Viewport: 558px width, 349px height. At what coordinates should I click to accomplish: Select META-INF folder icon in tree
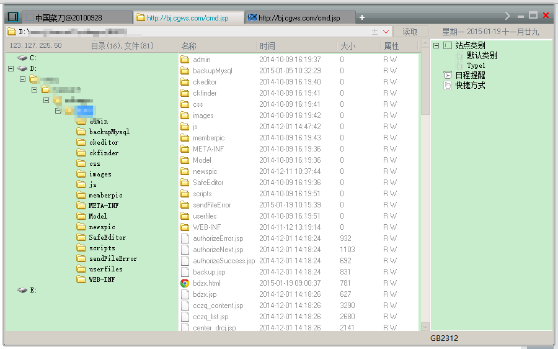81,206
